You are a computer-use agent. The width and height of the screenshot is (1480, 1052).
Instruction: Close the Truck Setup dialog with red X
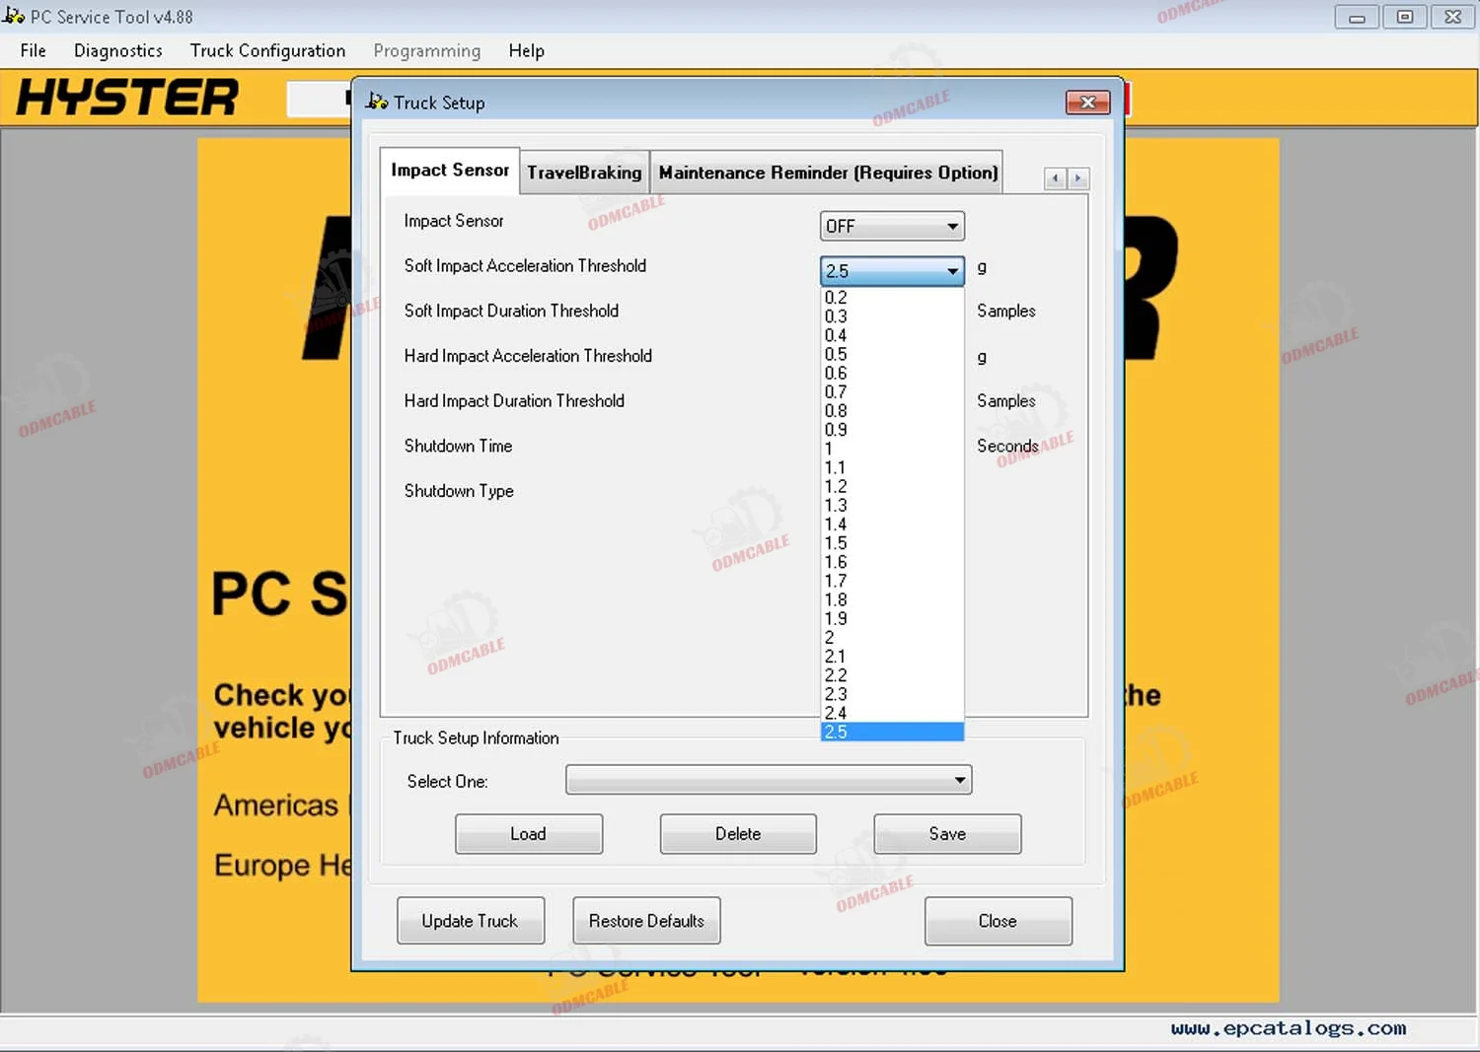(x=1087, y=102)
